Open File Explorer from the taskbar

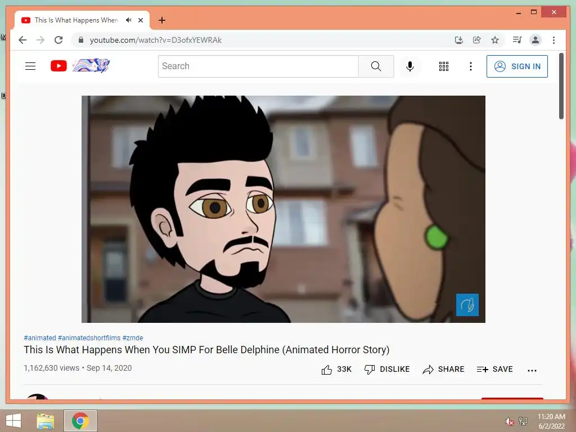(x=45, y=421)
